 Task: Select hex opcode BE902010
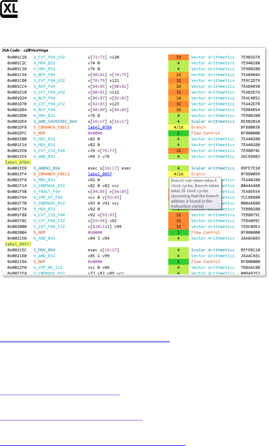[x=250, y=122]
